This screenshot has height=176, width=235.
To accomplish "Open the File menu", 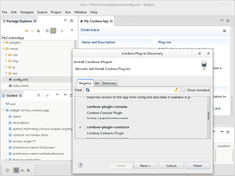I will coord(5,12).
